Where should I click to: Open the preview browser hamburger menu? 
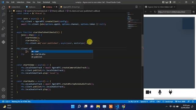tap(194, 12)
